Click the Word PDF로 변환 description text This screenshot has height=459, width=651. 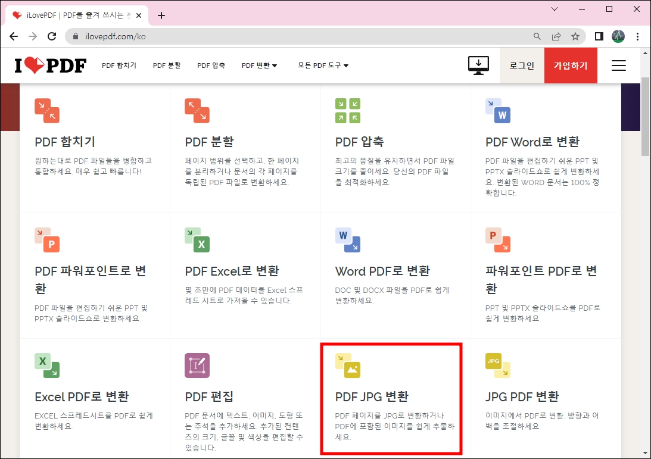pos(393,295)
